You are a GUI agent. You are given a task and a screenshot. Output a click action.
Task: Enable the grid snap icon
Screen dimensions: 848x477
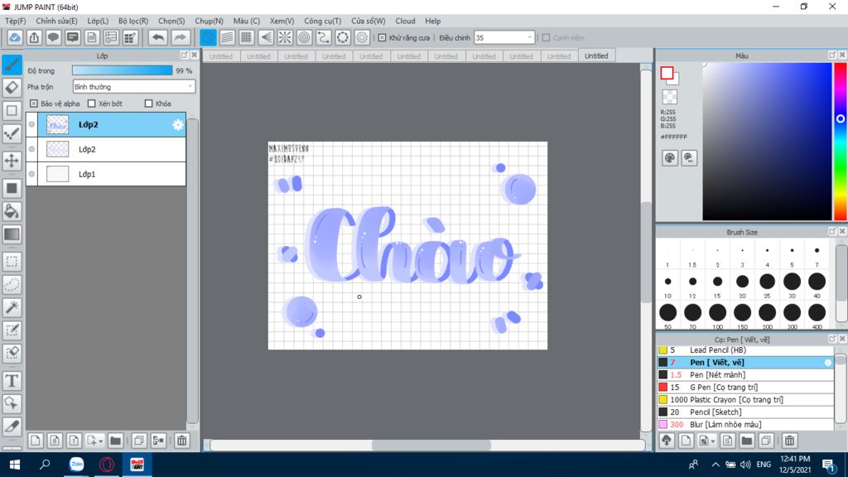tap(247, 37)
